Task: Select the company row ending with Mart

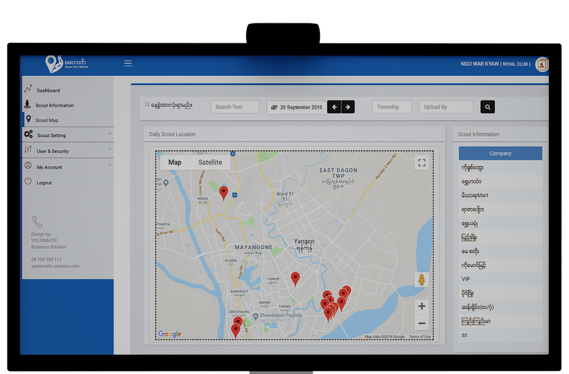Action: (500, 195)
